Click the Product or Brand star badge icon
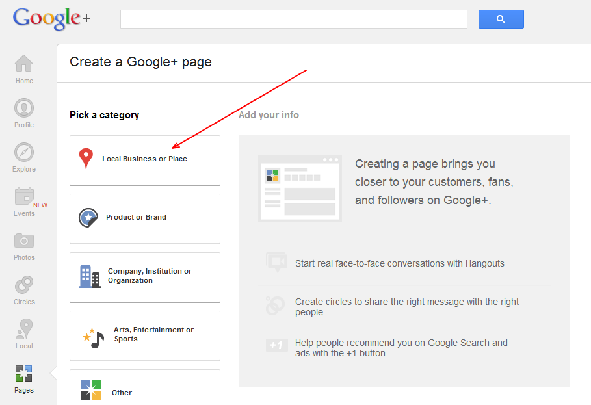591x405 pixels. [88, 218]
